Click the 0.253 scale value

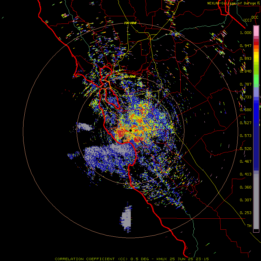246,213
